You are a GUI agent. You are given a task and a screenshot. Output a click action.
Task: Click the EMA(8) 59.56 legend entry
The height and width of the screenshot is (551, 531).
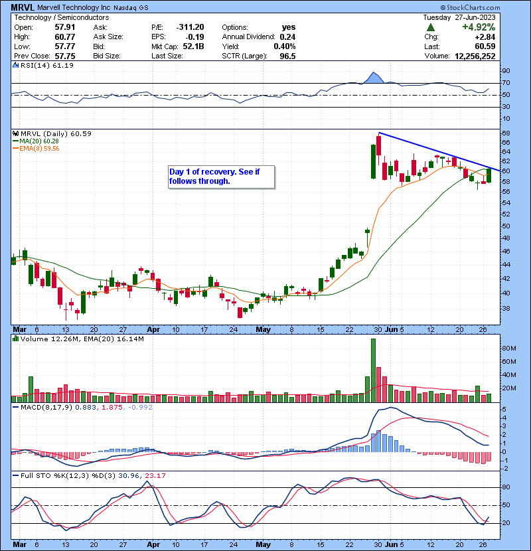point(39,149)
